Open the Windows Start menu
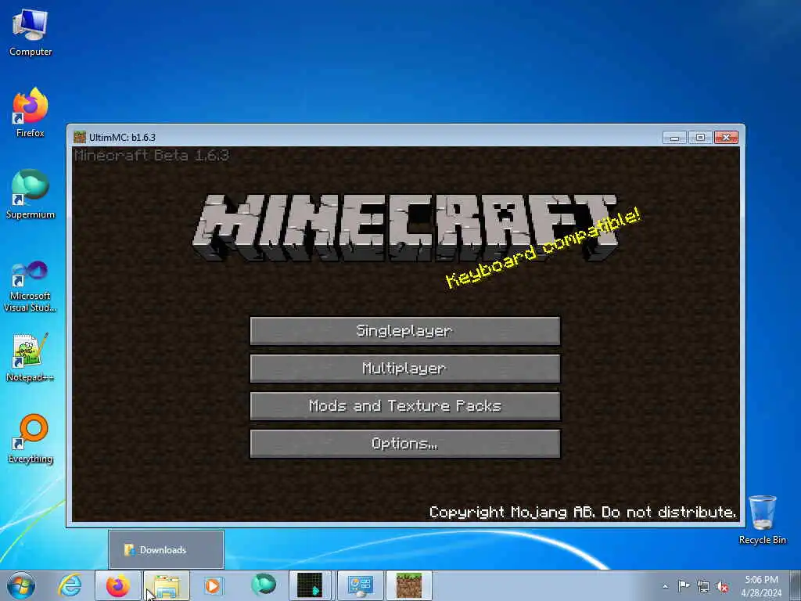This screenshot has width=801, height=601. (21, 585)
